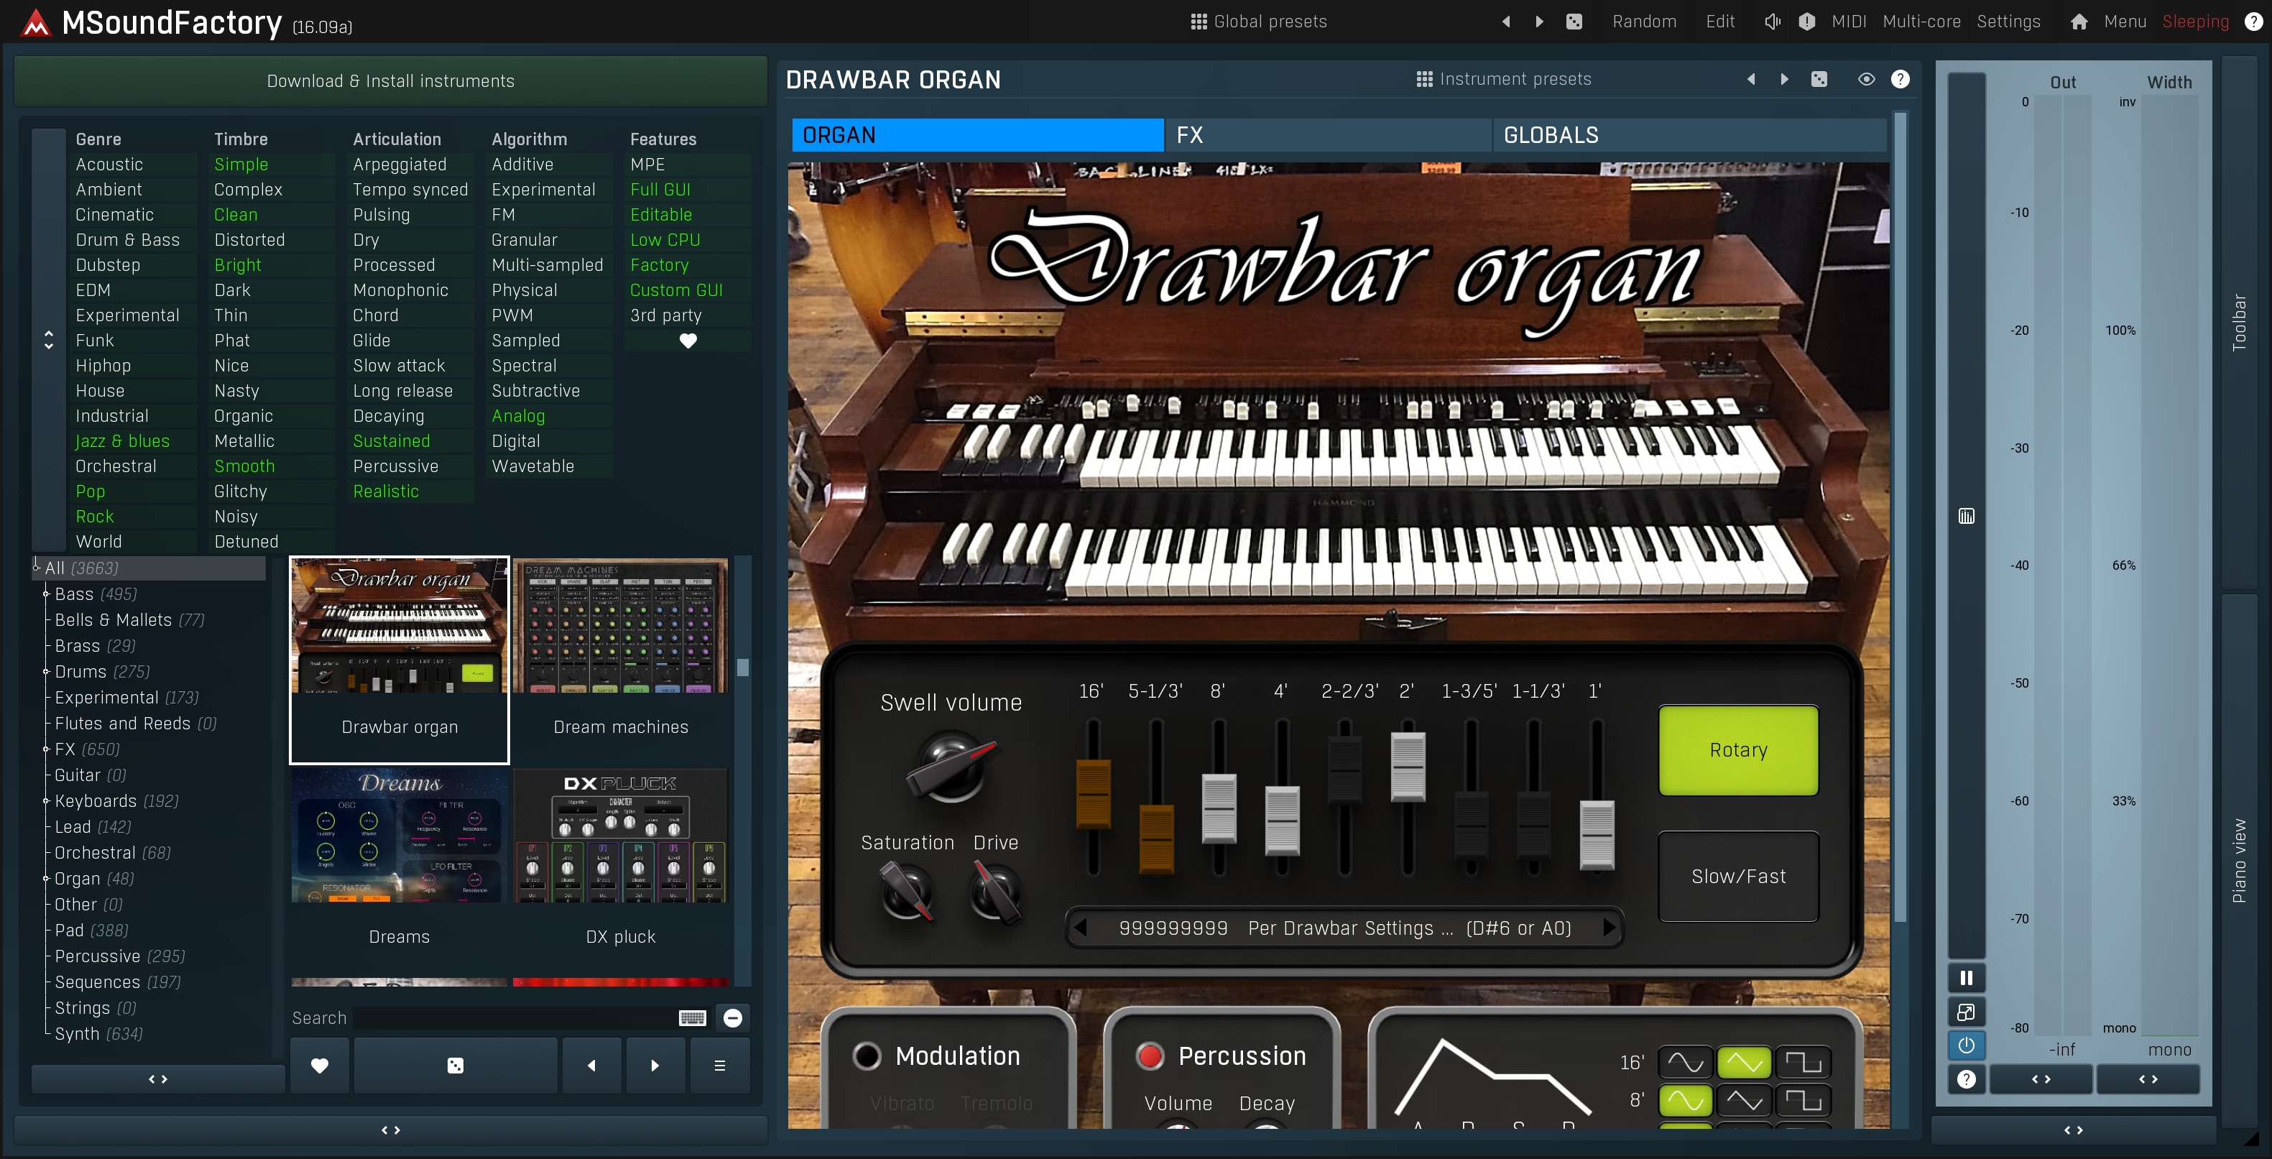Click the Home icon in top bar
This screenshot has height=1159, width=2272.
2079,22
